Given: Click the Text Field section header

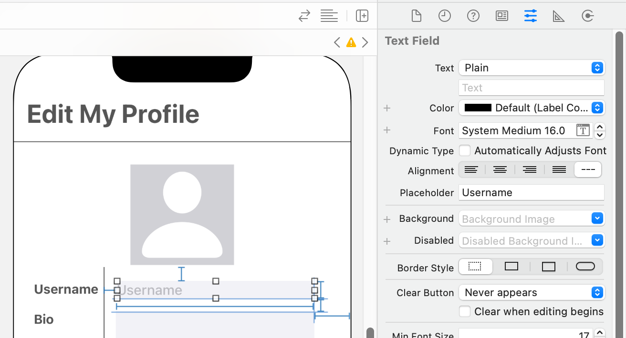Looking at the screenshot, I should (x=412, y=41).
